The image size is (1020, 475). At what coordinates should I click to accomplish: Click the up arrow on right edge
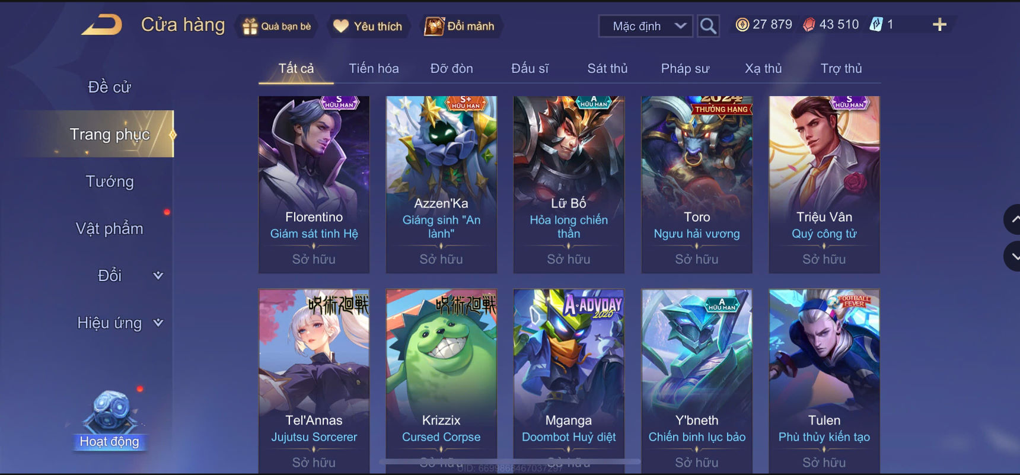(x=1012, y=220)
